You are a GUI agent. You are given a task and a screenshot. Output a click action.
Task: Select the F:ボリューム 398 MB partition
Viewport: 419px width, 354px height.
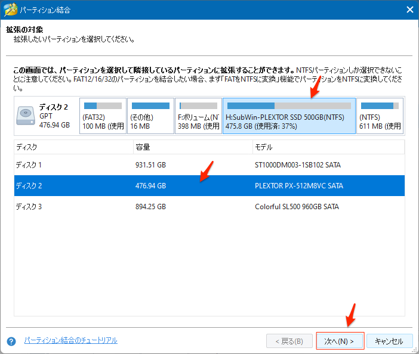click(198, 116)
